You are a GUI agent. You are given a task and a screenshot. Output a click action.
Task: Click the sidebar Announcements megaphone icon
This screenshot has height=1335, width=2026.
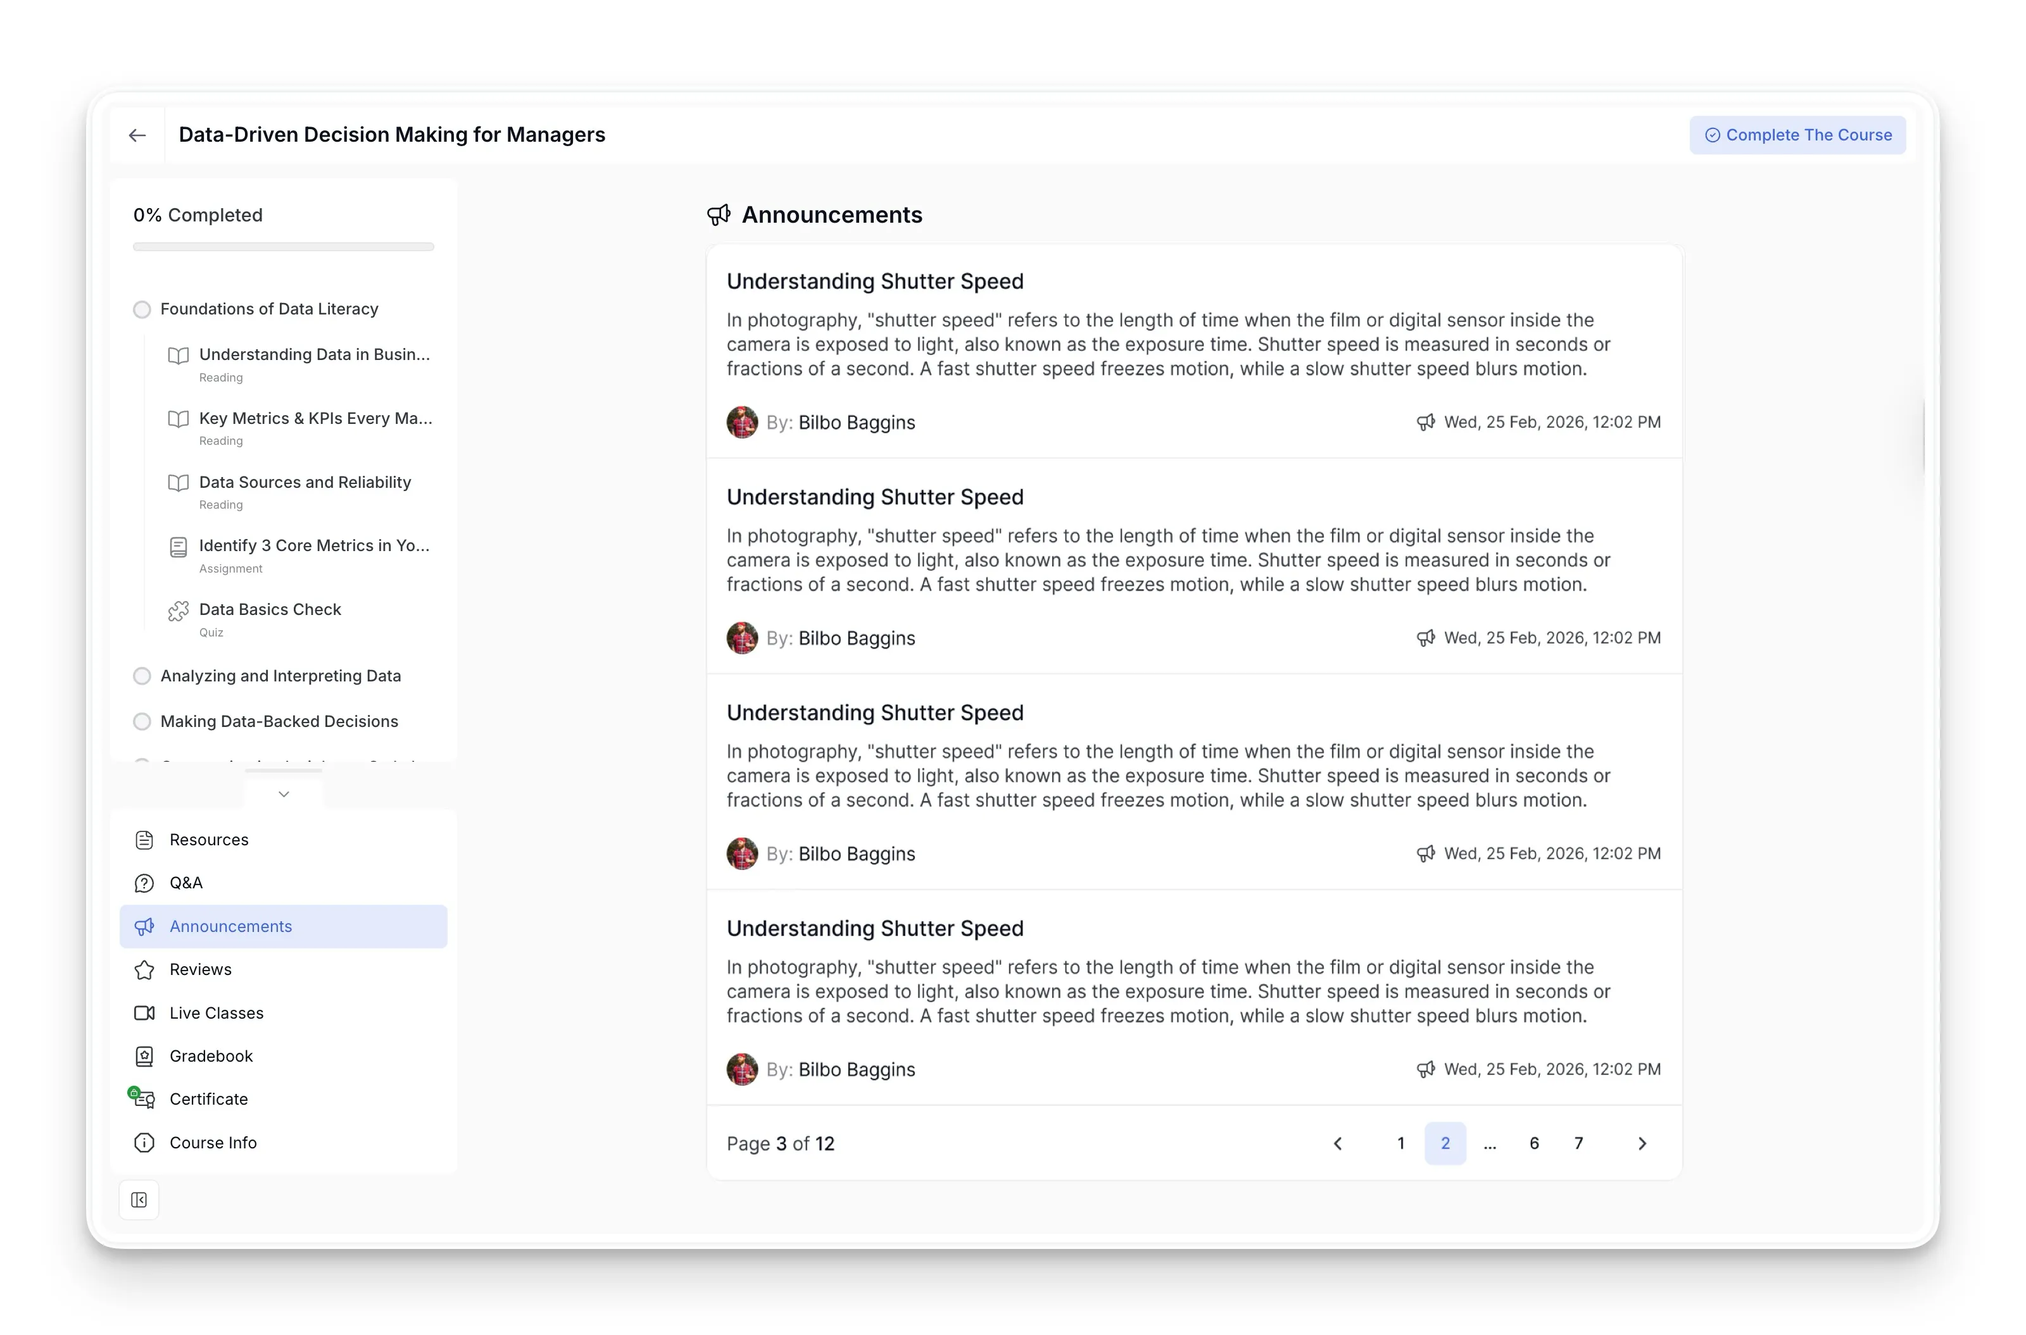click(144, 926)
